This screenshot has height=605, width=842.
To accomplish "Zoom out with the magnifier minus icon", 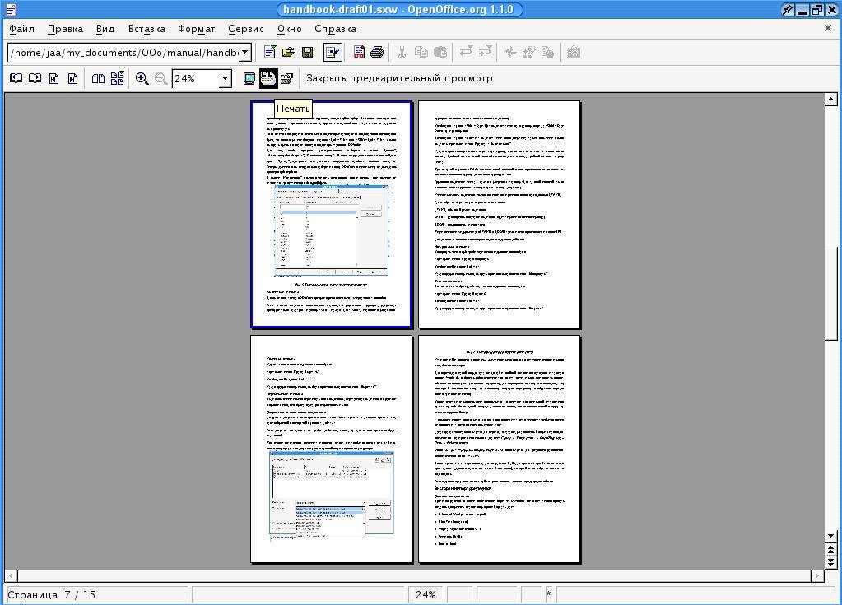I will 160,78.
